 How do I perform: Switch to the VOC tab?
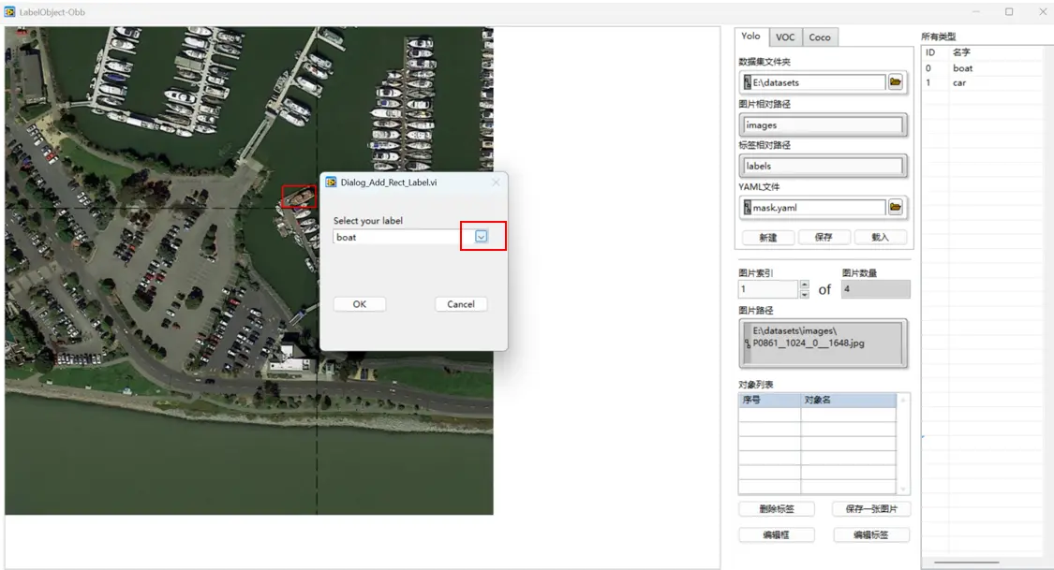click(785, 37)
